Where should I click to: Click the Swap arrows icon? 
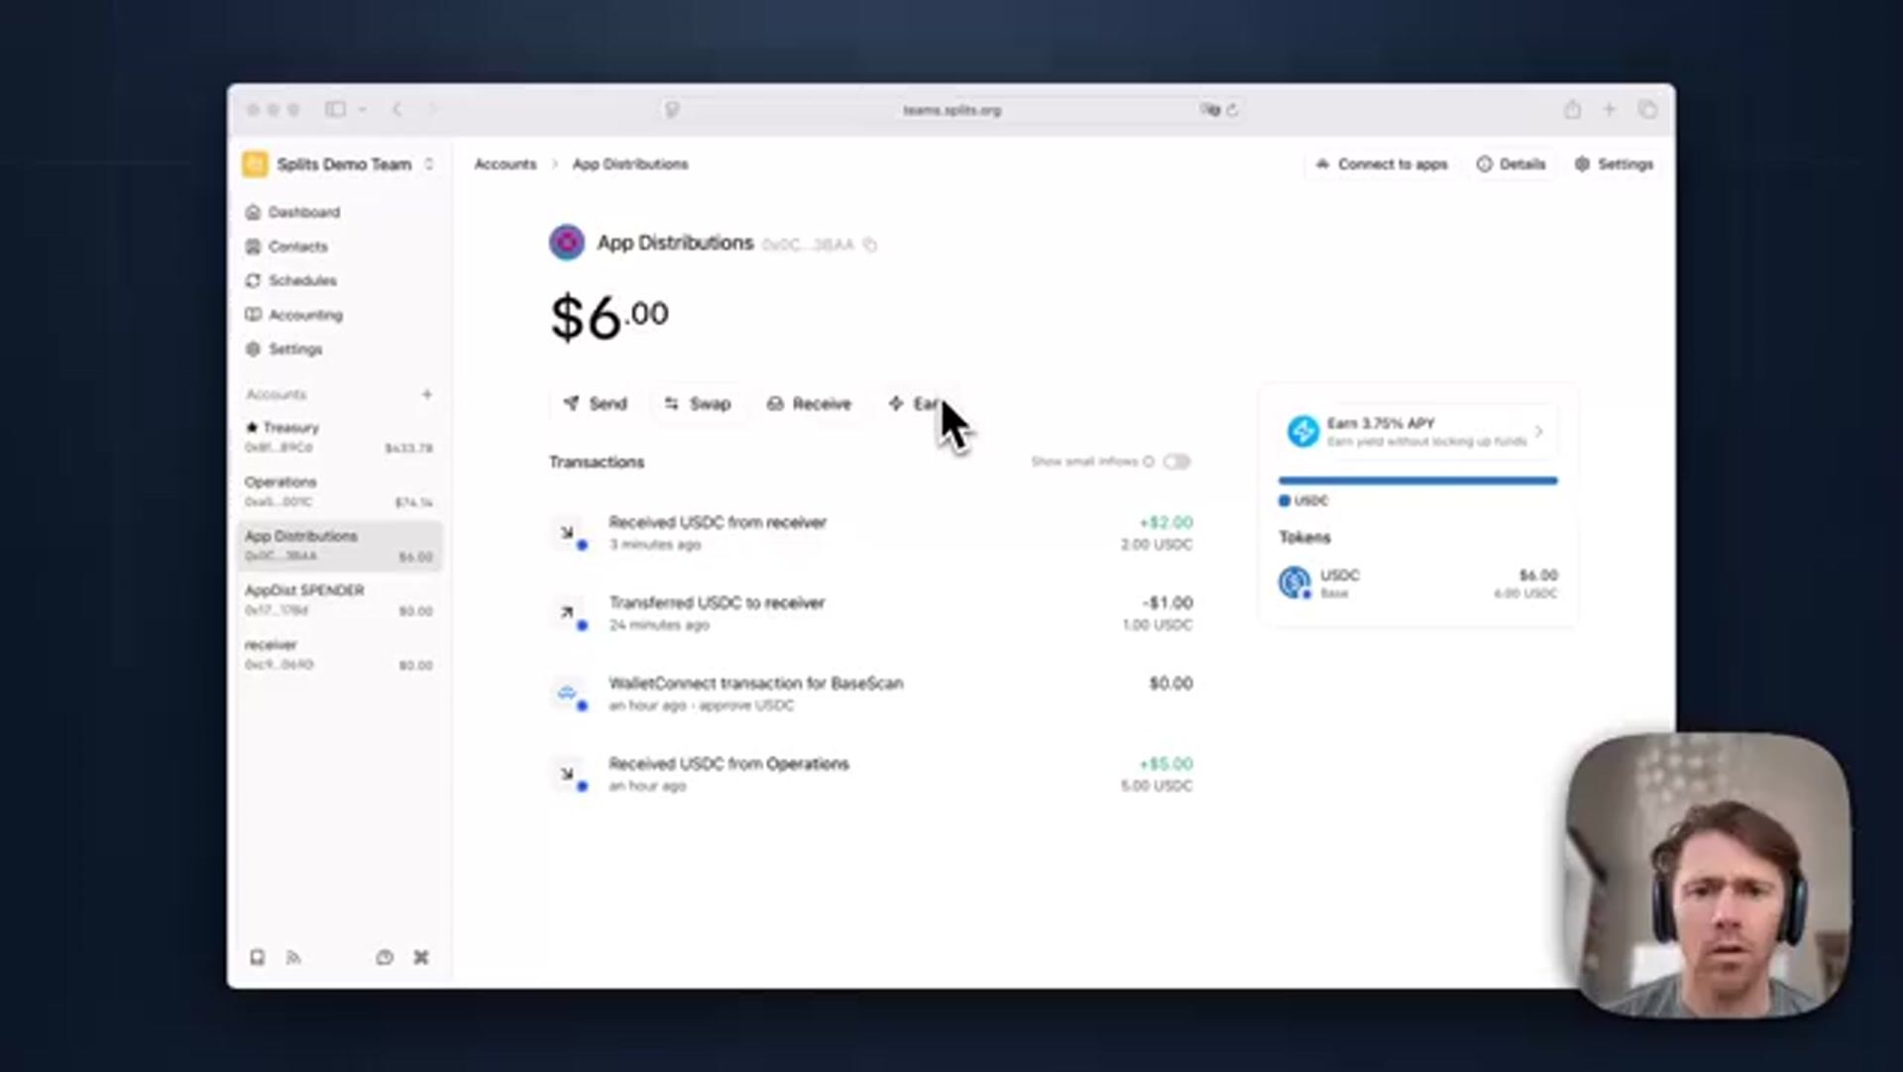(x=671, y=403)
